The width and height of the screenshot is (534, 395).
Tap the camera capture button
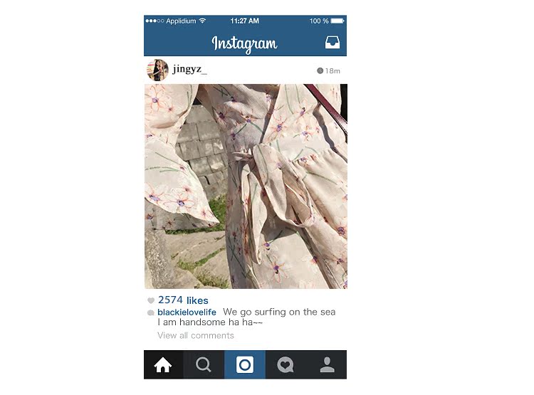tap(245, 364)
